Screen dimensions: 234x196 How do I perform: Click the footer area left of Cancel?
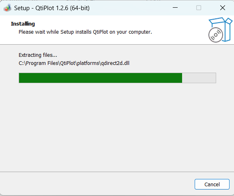click(97, 184)
